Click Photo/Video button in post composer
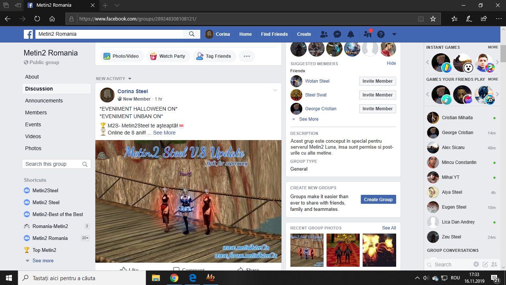Viewport: 506px width, 285px height. click(x=121, y=56)
